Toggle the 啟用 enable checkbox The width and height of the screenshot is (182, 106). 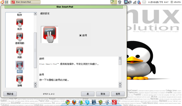pos(80,35)
